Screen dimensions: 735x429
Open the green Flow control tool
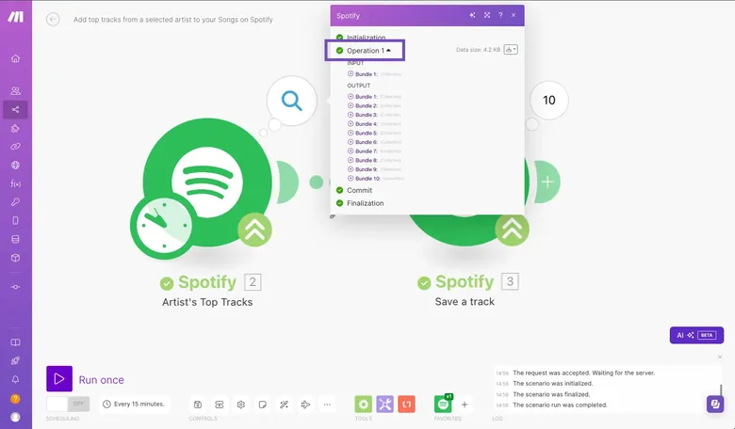364,405
